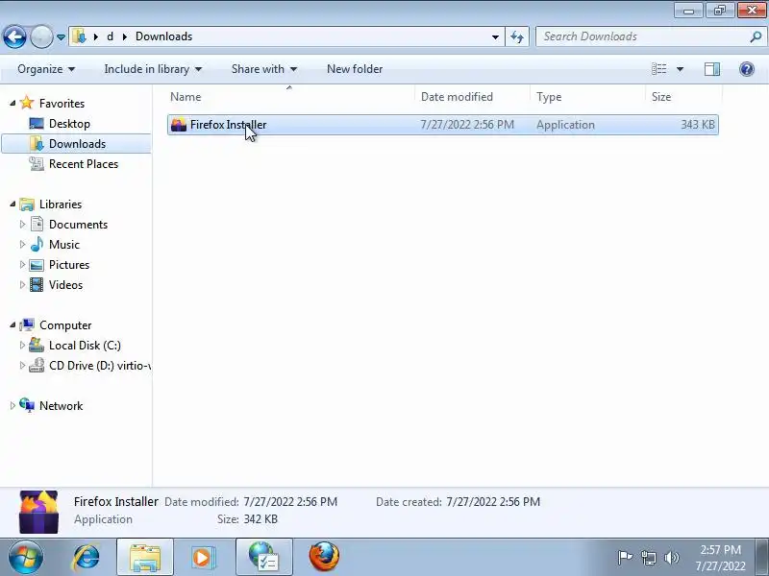Open the Videos library
This screenshot has width=769, height=576.
tap(65, 284)
